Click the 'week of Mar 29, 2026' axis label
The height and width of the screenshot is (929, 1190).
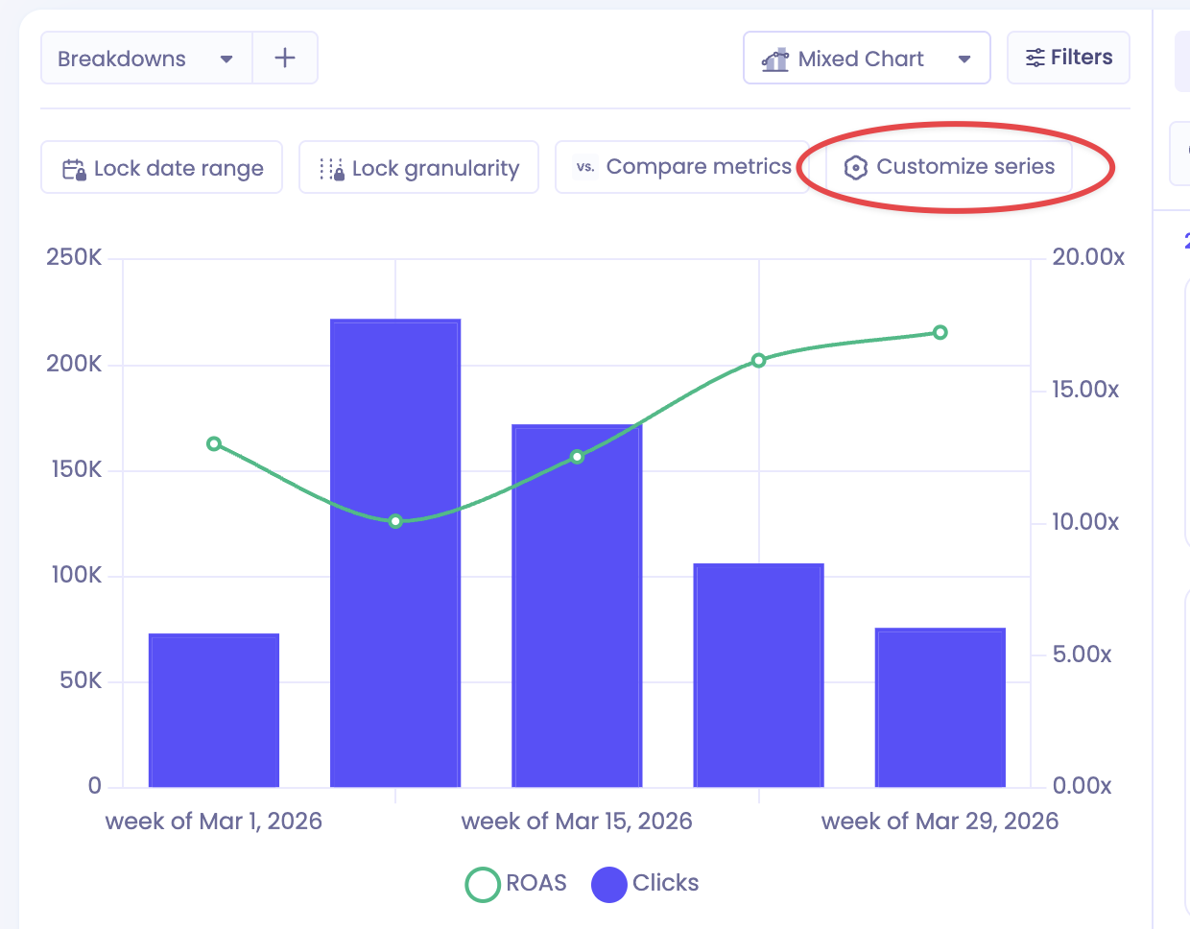pos(940,822)
